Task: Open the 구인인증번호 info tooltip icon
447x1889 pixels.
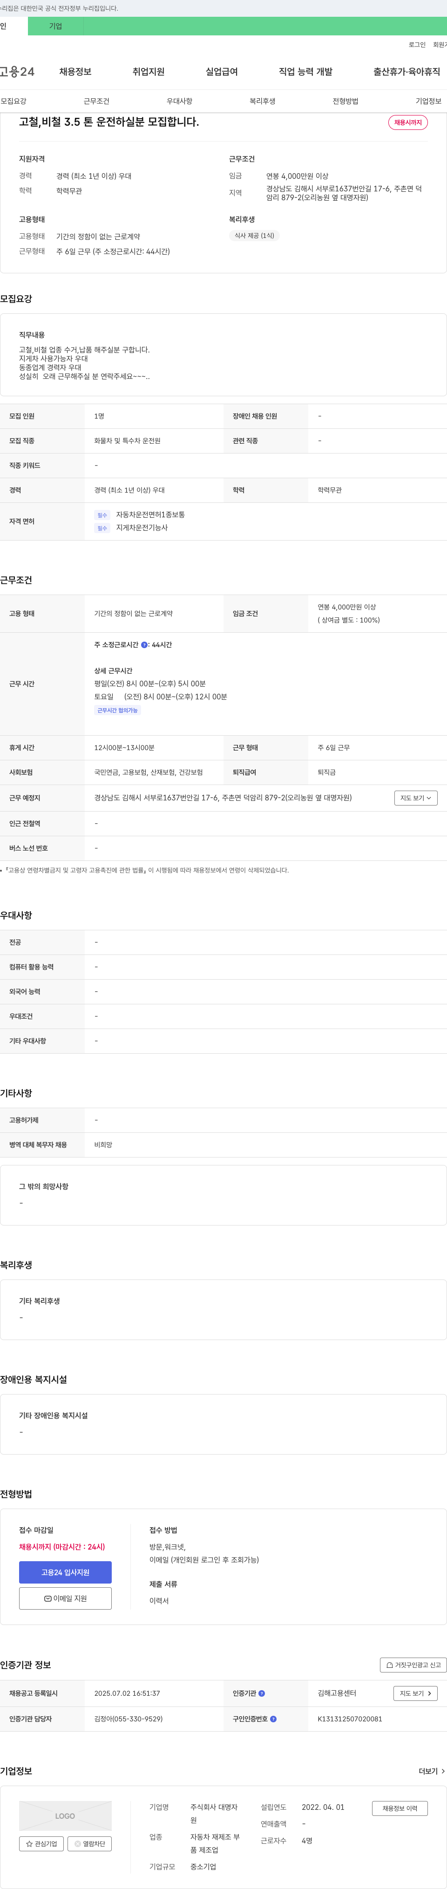Action: 273,1719
